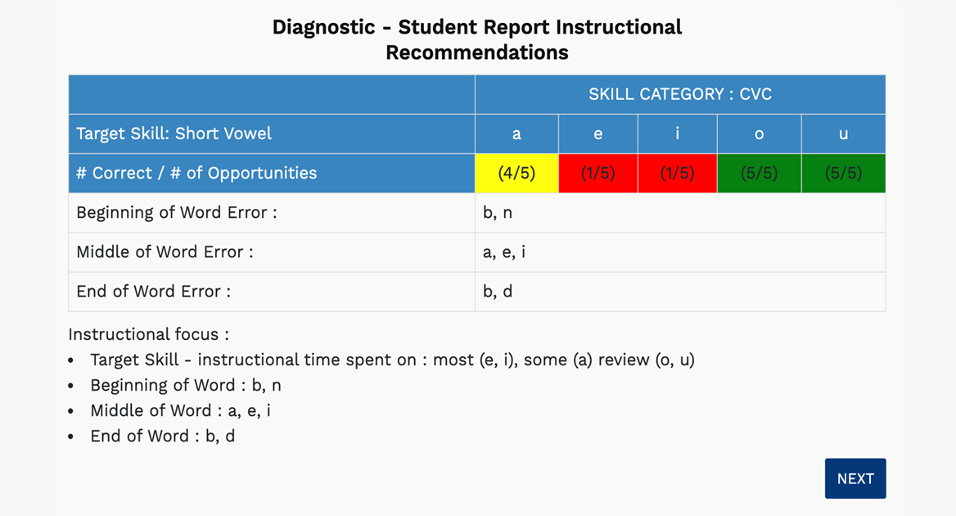Click the red (1/5) cell under i
Image resolution: width=956 pixels, height=516 pixels.
pos(677,173)
